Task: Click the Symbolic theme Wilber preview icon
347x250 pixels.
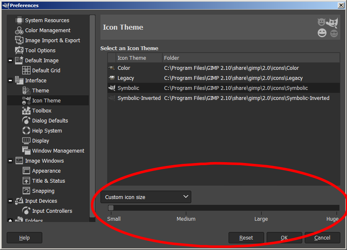Action: click(112, 88)
